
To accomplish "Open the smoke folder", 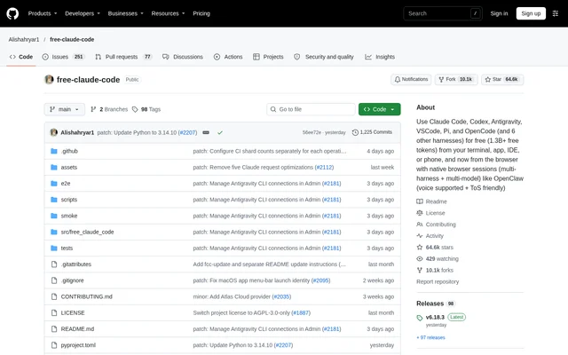I will (69, 216).
